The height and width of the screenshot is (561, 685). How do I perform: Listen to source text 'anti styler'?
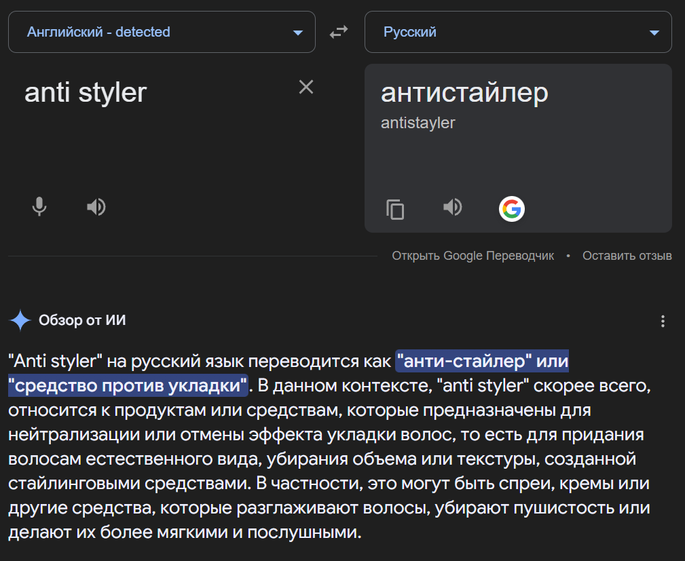[x=96, y=206]
